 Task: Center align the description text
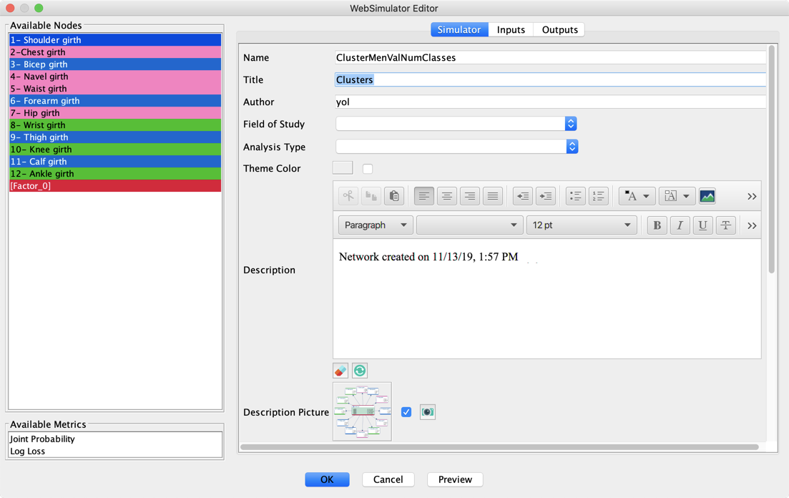pos(446,196)
